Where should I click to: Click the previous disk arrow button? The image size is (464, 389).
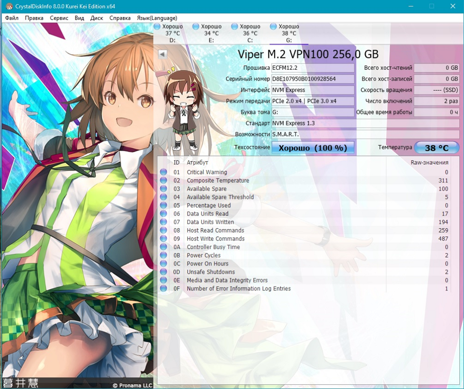point(162,54)
